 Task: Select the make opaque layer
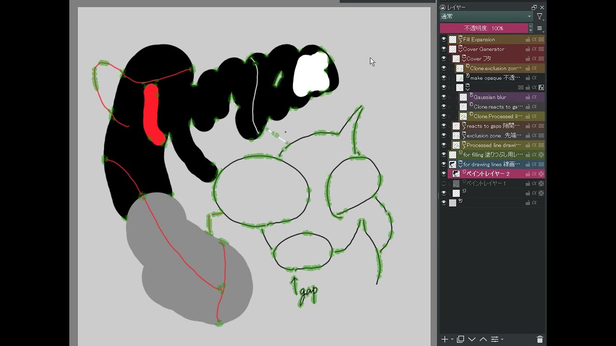pyautogui.click(x=495, y=78)
